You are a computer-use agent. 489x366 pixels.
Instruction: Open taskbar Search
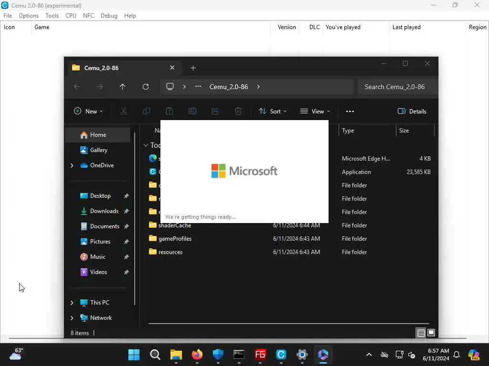[155, 355]
